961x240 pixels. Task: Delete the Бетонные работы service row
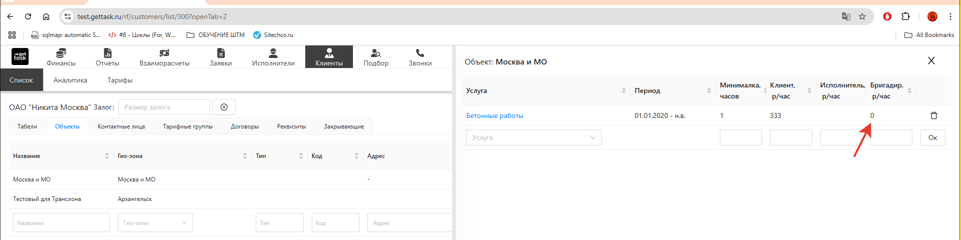tap(933, 115)
